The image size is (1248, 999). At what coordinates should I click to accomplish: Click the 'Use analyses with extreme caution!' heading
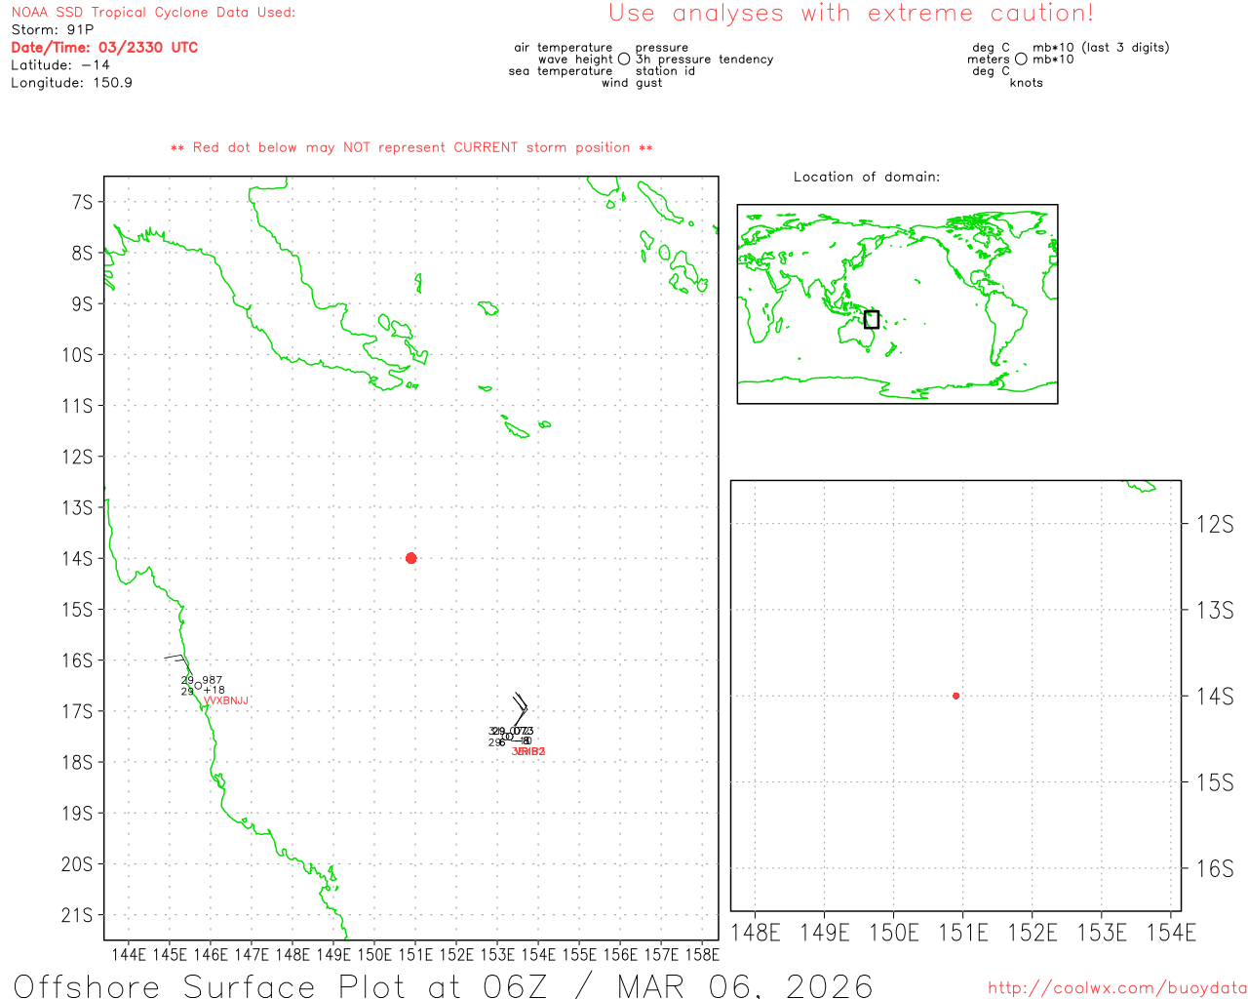pos(850,14)
